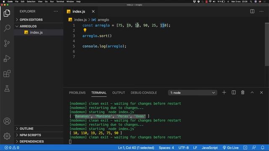The height and width of the screenshot is (151, 269).
Task: Change file encoding UTF-8
Action: [x=183, y=148]
